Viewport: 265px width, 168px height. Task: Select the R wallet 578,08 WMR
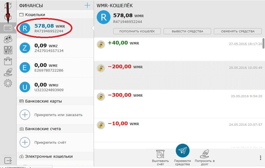55,28
